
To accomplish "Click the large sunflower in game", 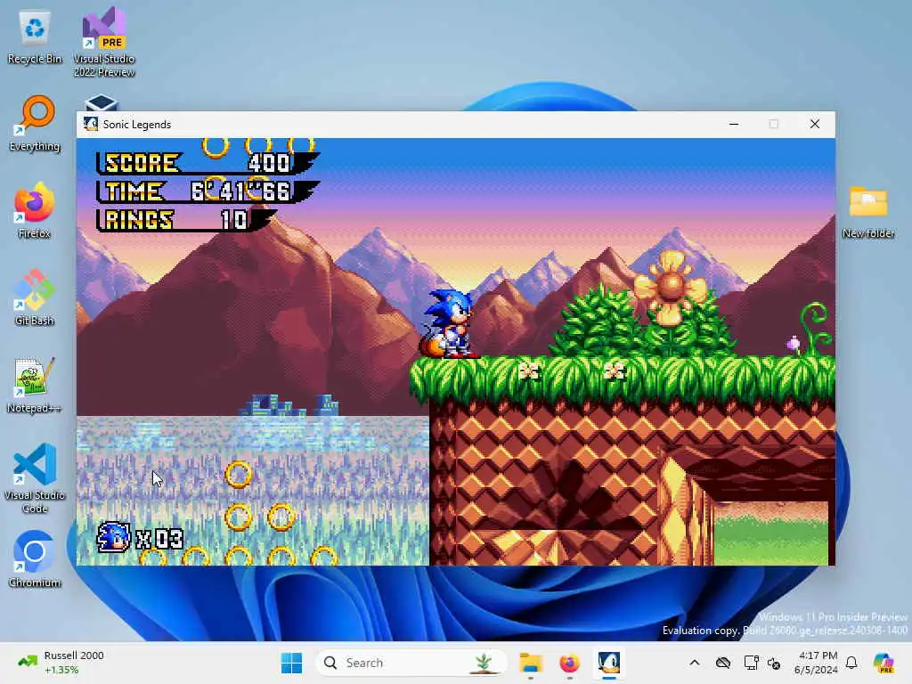I will coord(670,288).
